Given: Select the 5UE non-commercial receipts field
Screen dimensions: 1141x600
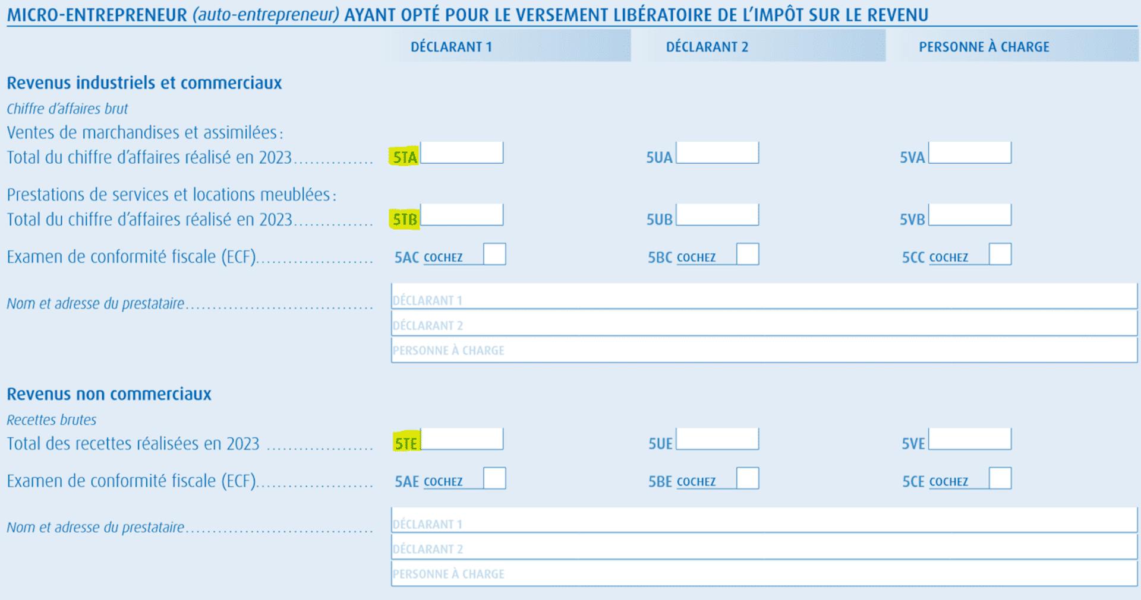Looking at the screenshot, I should click(717, 439).
